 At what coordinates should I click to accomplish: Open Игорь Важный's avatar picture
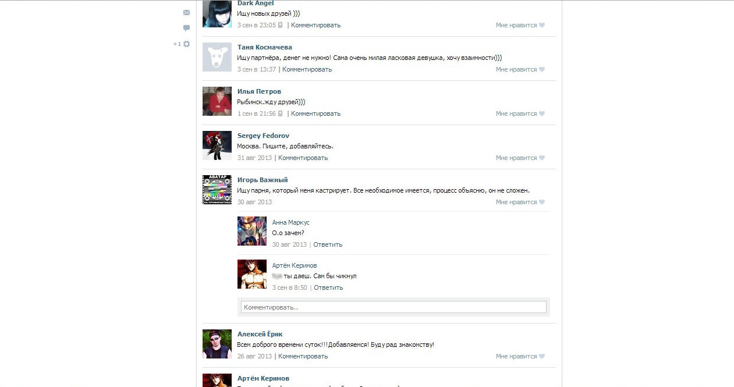pyautogui.click(x=217, y=190)
